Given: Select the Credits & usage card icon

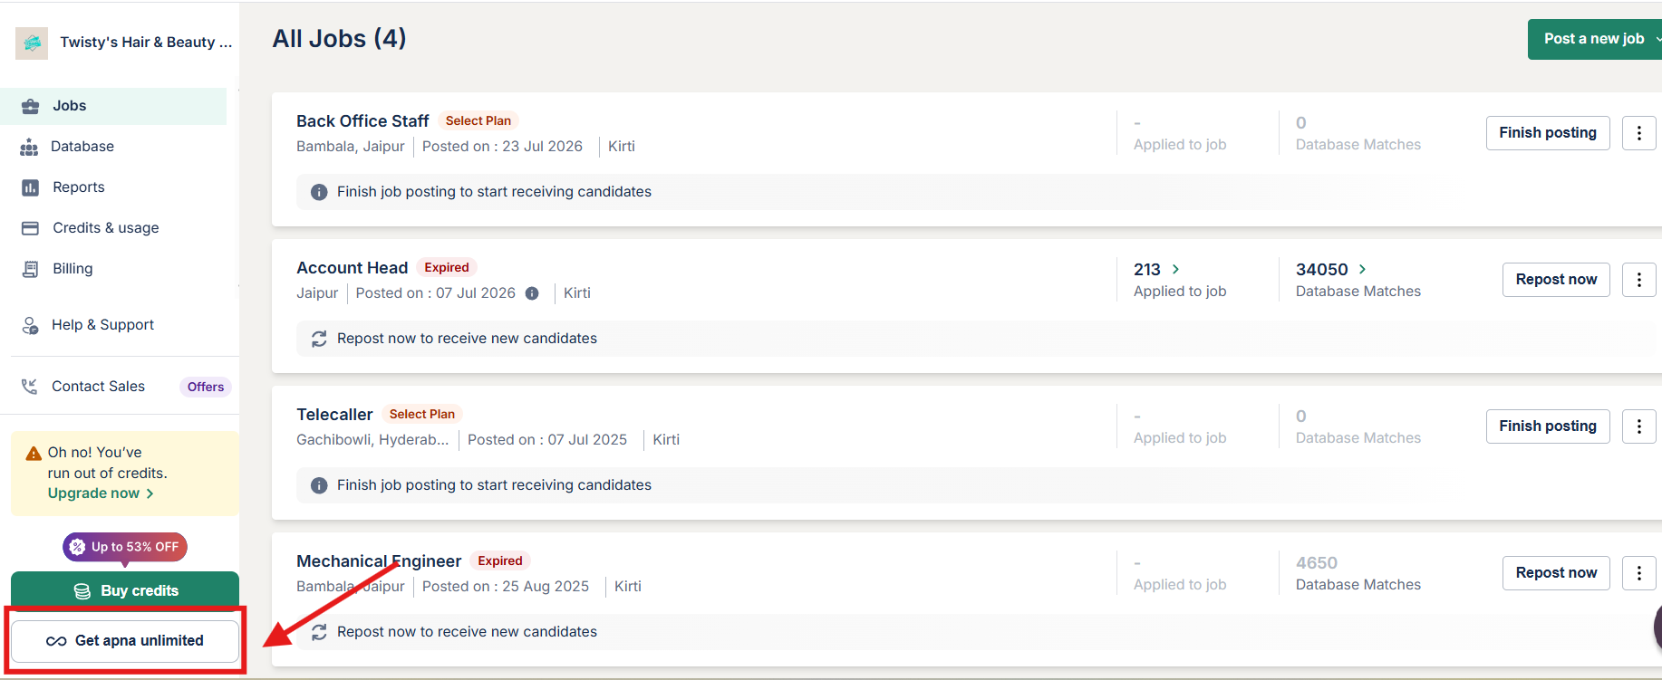Looking at the screenshot, I should coord(30,228).
